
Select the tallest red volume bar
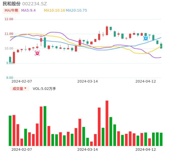(x=107, y=123)
